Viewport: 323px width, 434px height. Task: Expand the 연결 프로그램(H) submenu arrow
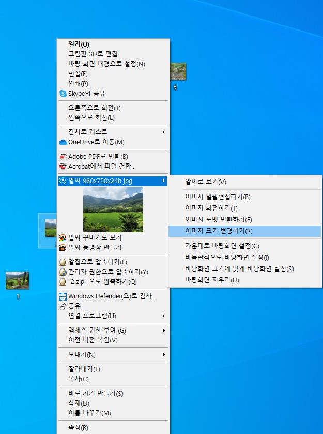(164, 316)
